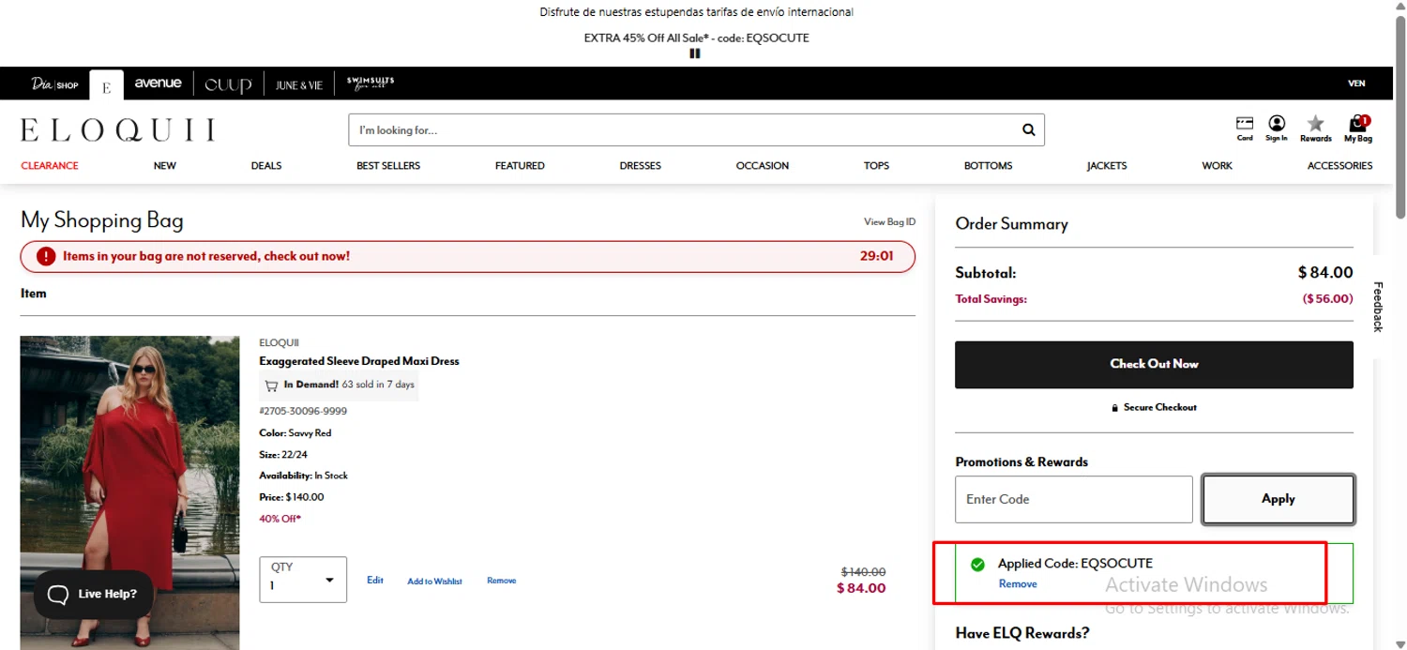Open the FEATURED menu
Screen dimensions: 1407x650
click(x=520, y=166)
